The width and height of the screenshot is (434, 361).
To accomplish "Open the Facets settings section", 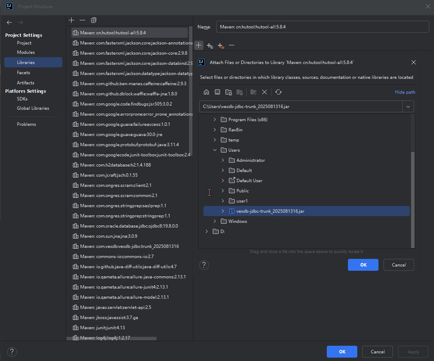I will click(23, 73).
